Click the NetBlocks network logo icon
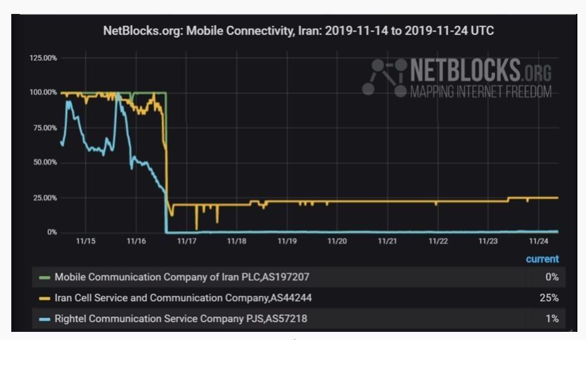The image size is (586, 377). (383, 78)
